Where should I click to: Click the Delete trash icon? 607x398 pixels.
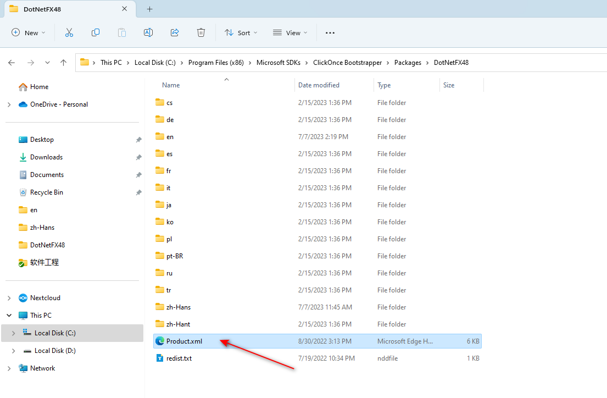pos(201,33)
